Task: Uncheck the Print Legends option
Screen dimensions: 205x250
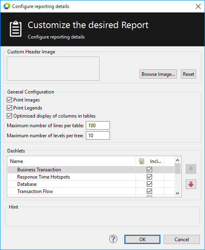Action: (x=9, y=108)
